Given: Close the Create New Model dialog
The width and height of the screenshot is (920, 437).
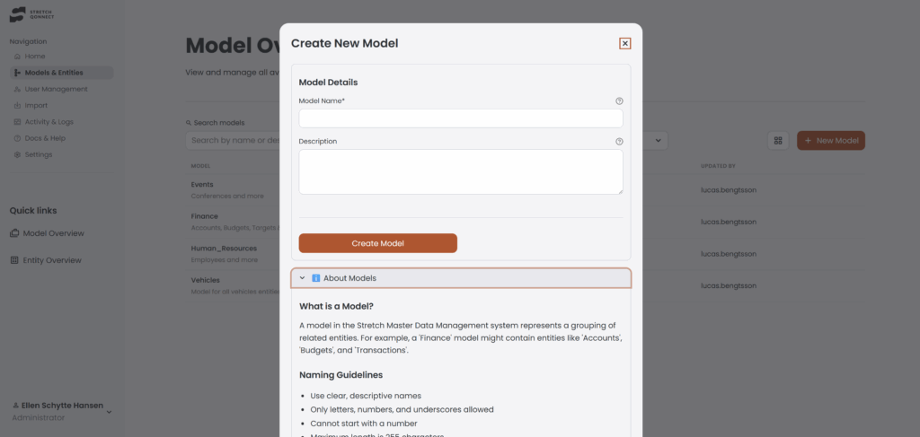Looking at the screenshot, I should coord(625,43).
